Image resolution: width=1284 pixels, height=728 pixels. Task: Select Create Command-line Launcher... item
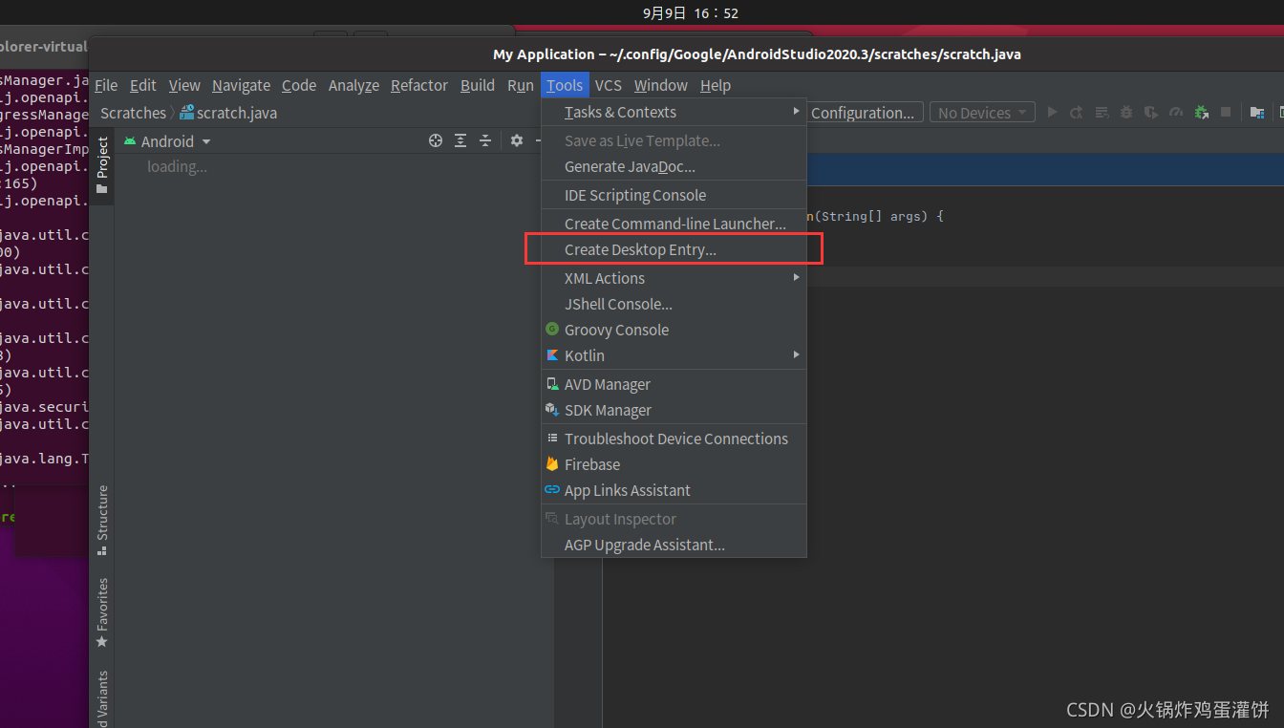(674, 224)
